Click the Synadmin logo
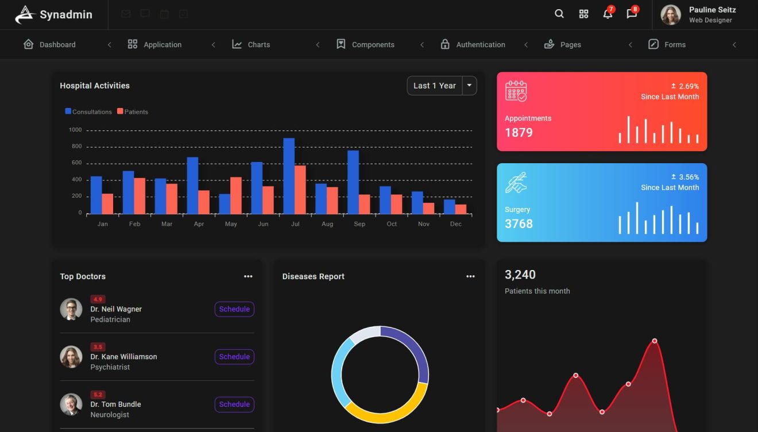The width and height of the screenshot is (758, 432). (55, 14)
